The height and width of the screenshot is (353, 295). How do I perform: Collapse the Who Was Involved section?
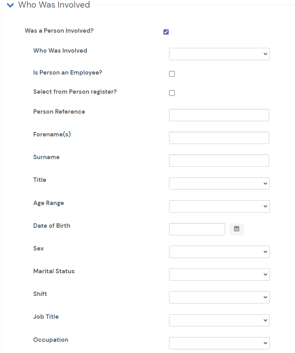pos(10,5)
